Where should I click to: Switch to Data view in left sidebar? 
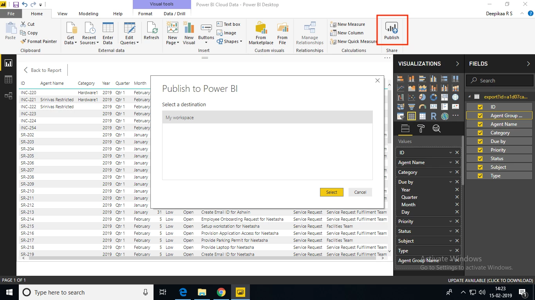pos(8,79)
